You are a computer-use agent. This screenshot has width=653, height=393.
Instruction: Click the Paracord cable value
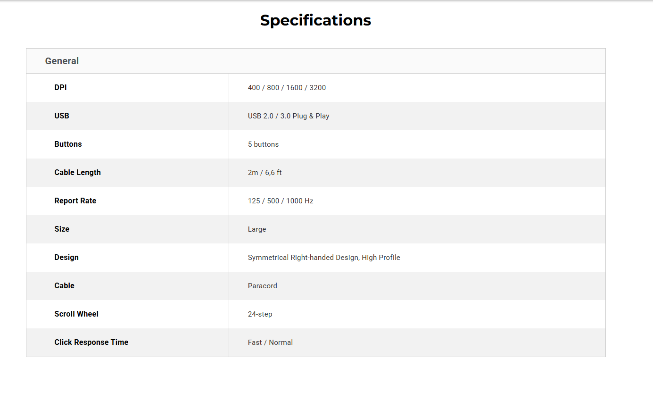pos(263,286)
